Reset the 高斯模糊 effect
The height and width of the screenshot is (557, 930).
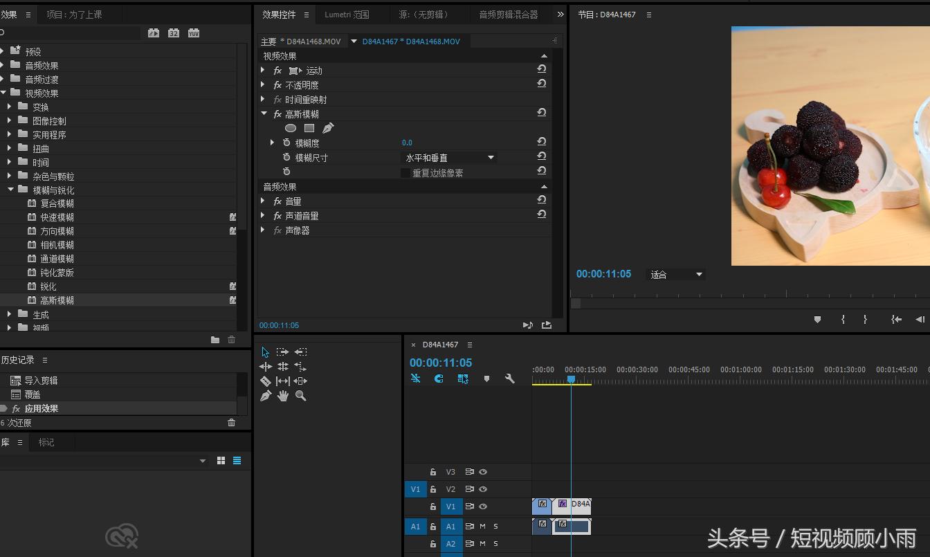point(542,113)
